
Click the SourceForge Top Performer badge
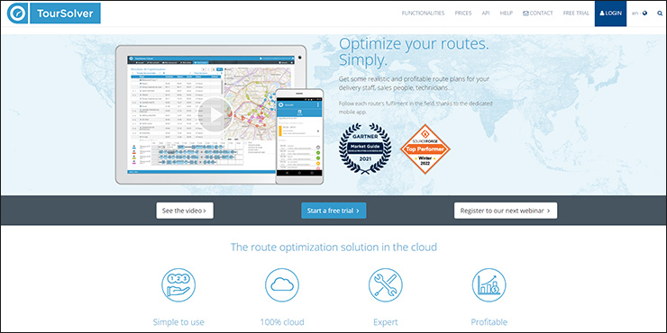click(425, 149)
